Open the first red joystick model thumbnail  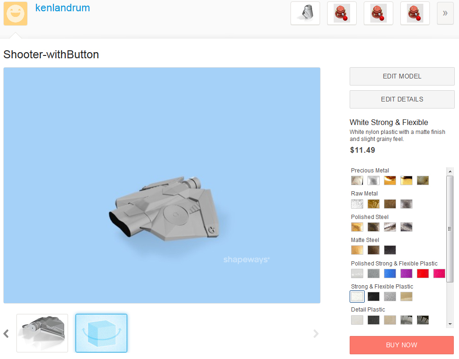(x=342, y=13)
